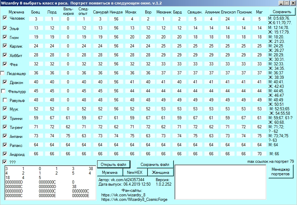Uncheck the Человек race checkbox
The image size is (297, 205).
tap(5, 18)
